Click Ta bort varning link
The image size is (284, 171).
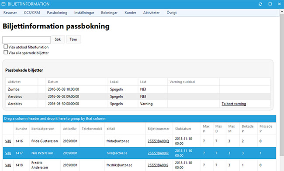pos(234,104)
